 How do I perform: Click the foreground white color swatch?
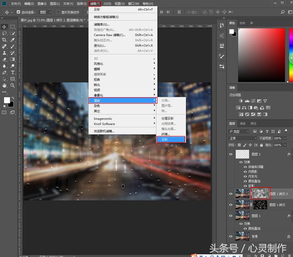(x=7, y=99)
